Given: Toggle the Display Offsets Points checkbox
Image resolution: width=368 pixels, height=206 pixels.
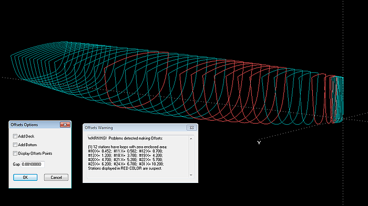Looking at the screenshot, I should (15, 154).
